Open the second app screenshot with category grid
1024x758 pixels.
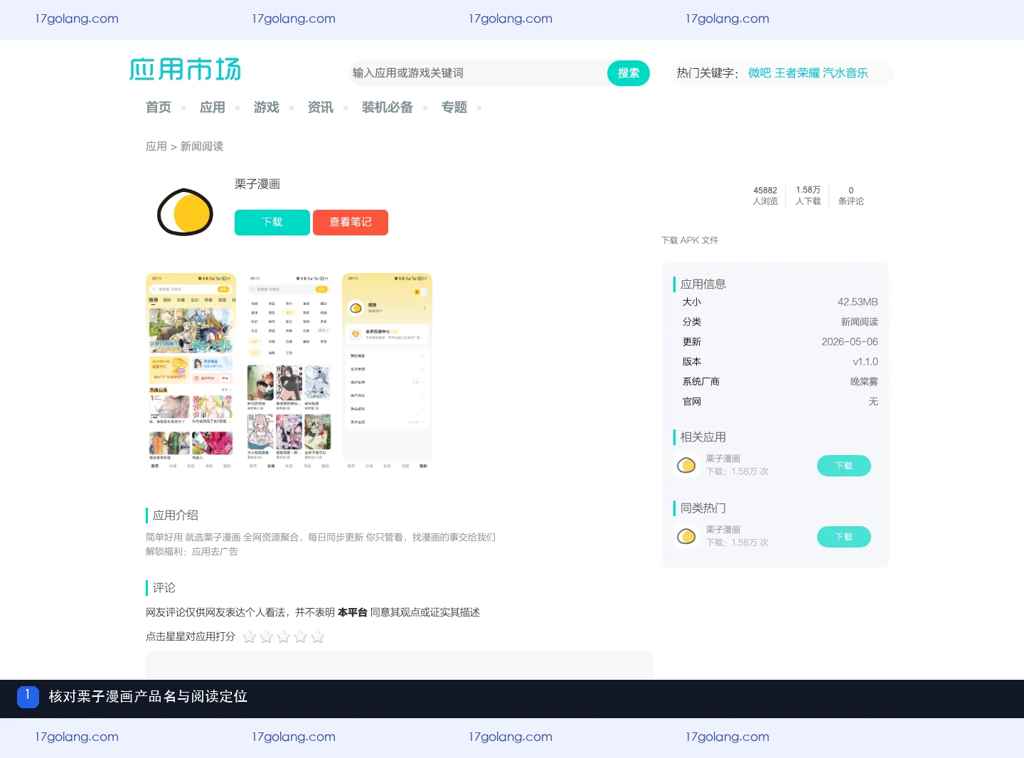(x=289, y=372)
